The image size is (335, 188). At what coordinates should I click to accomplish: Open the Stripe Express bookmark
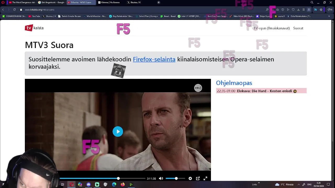click(x=264, y=16)
